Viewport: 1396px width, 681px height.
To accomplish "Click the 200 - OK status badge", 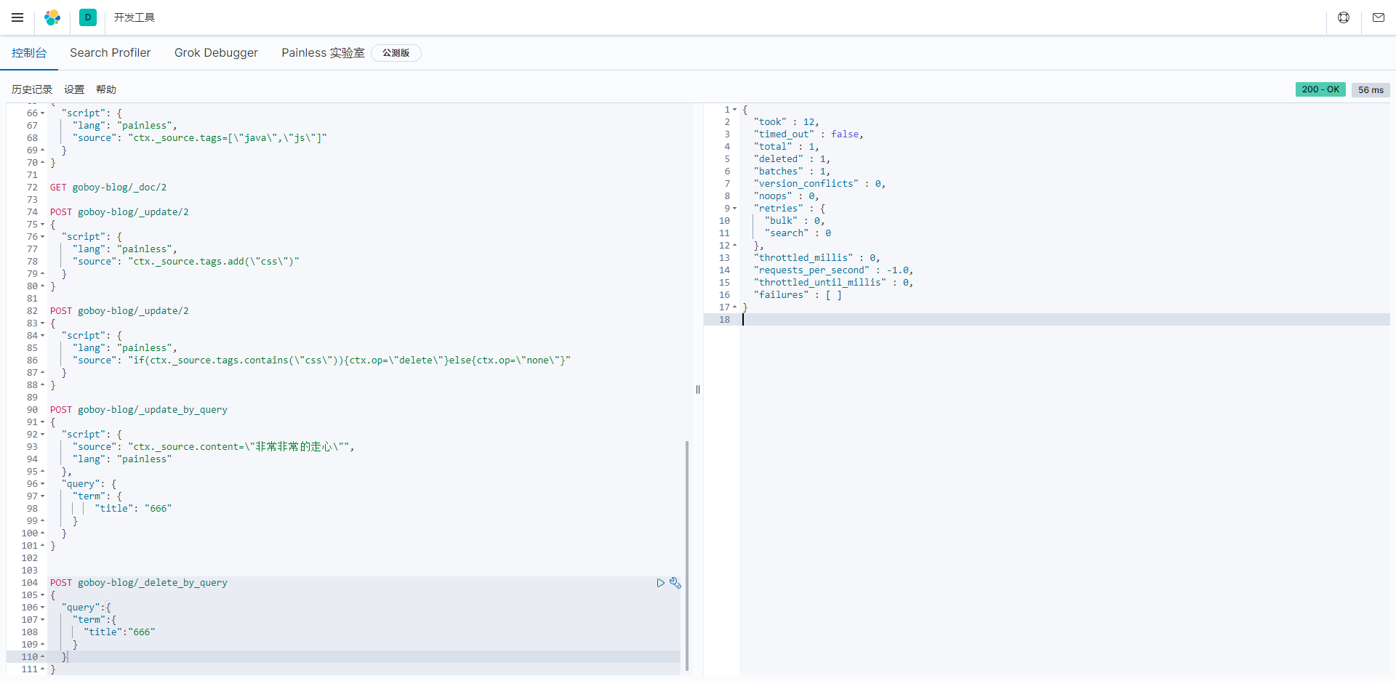I will pos(1320,89).
